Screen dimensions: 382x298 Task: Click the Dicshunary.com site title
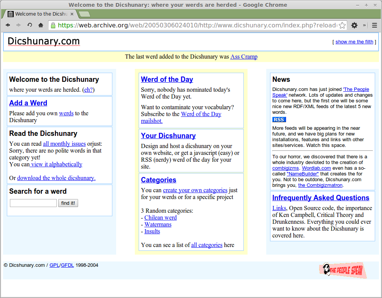pyautogui.click(x=44, y=41)
